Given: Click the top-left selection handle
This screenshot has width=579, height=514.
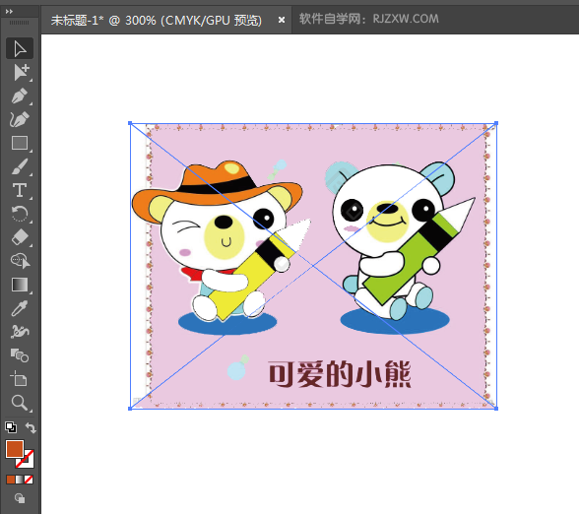Looking at the screenshot, I should pos(130,123).
